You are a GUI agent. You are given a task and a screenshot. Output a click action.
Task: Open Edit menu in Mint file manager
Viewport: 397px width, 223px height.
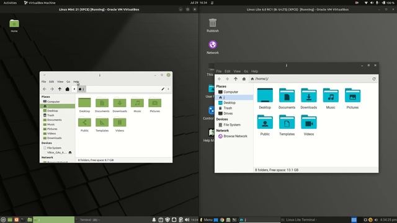pos(51,82)
